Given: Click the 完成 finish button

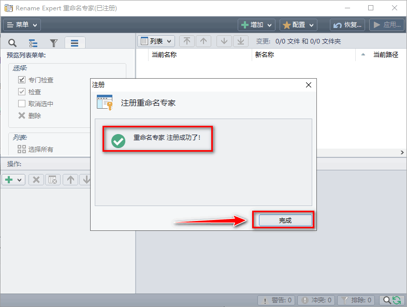Looking at the screenshot, I should click(x=285, y=221).
